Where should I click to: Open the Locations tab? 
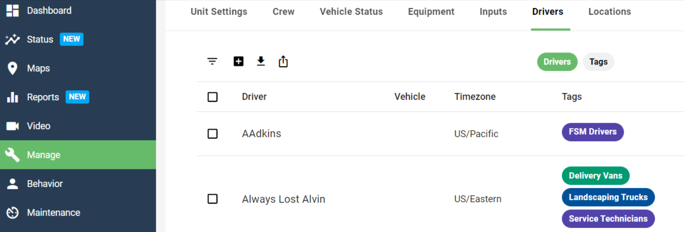click(610, 12)
